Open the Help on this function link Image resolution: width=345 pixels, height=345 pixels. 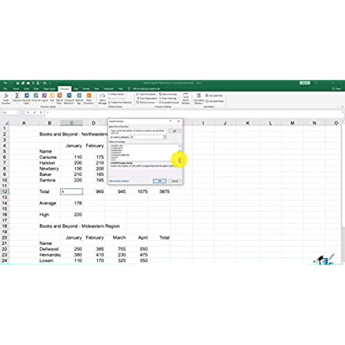pyautogui.click(x=119, y=181)
